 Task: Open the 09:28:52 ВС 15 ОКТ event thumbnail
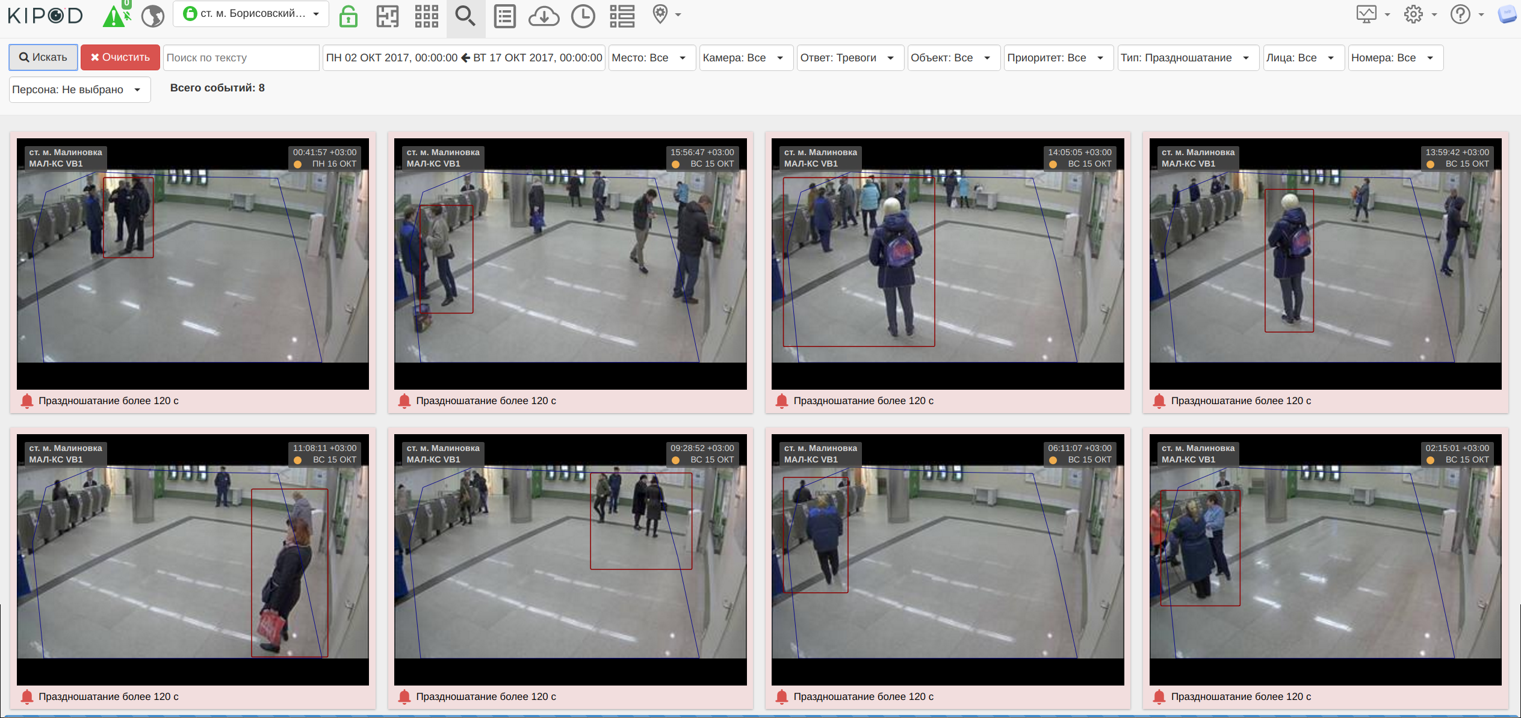(571, 560)
